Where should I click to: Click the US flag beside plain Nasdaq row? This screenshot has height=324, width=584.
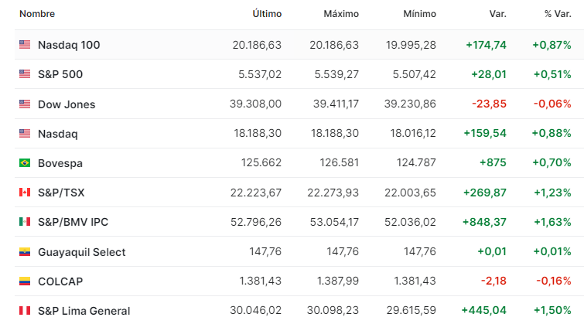tap(25, 133)
